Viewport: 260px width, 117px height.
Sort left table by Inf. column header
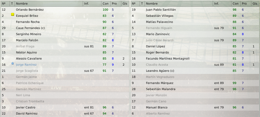(92, 3)
